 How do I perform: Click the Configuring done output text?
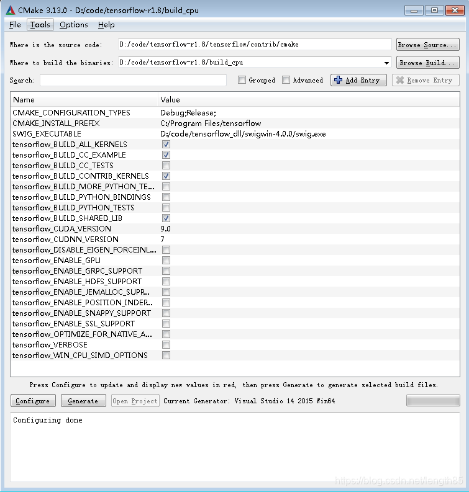(48, 420)
